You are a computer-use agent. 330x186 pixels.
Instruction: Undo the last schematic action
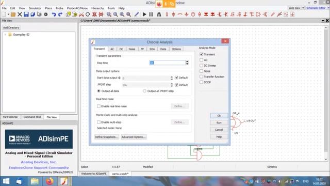tap(54, 14)
